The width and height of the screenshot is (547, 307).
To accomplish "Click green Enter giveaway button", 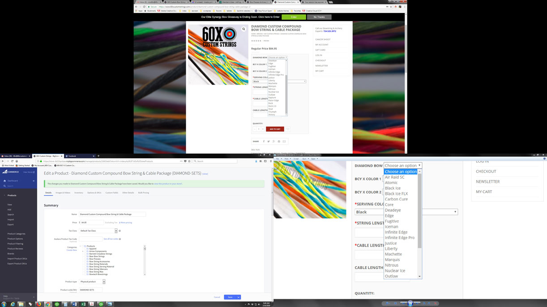I will [x=294, y=17].
